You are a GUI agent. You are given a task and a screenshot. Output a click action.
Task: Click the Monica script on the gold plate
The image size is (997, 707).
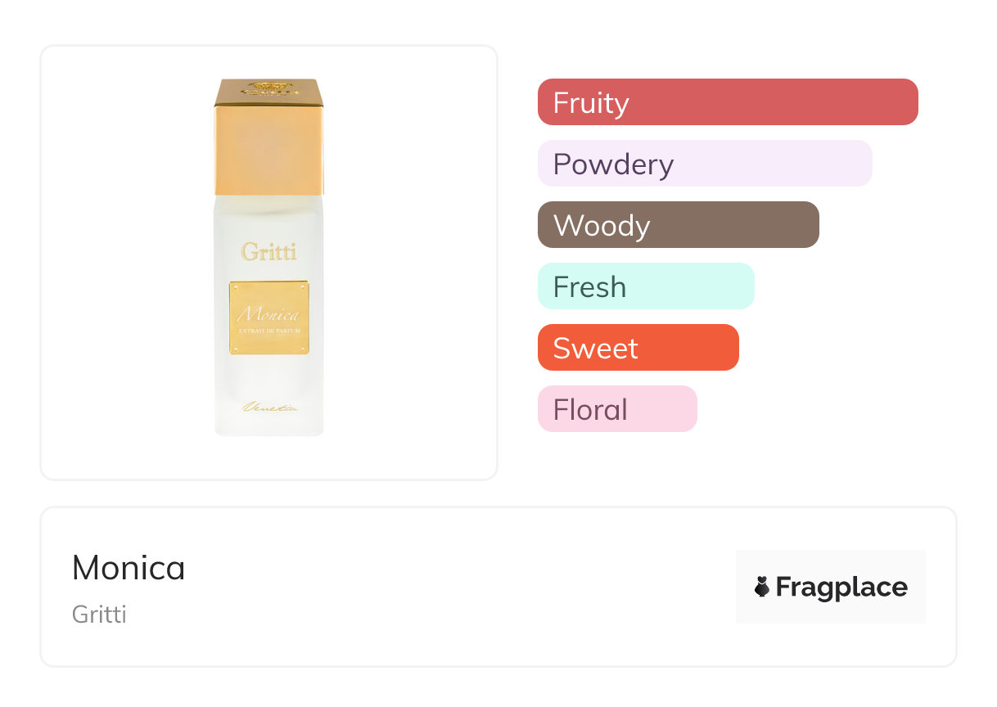[268, 313]
